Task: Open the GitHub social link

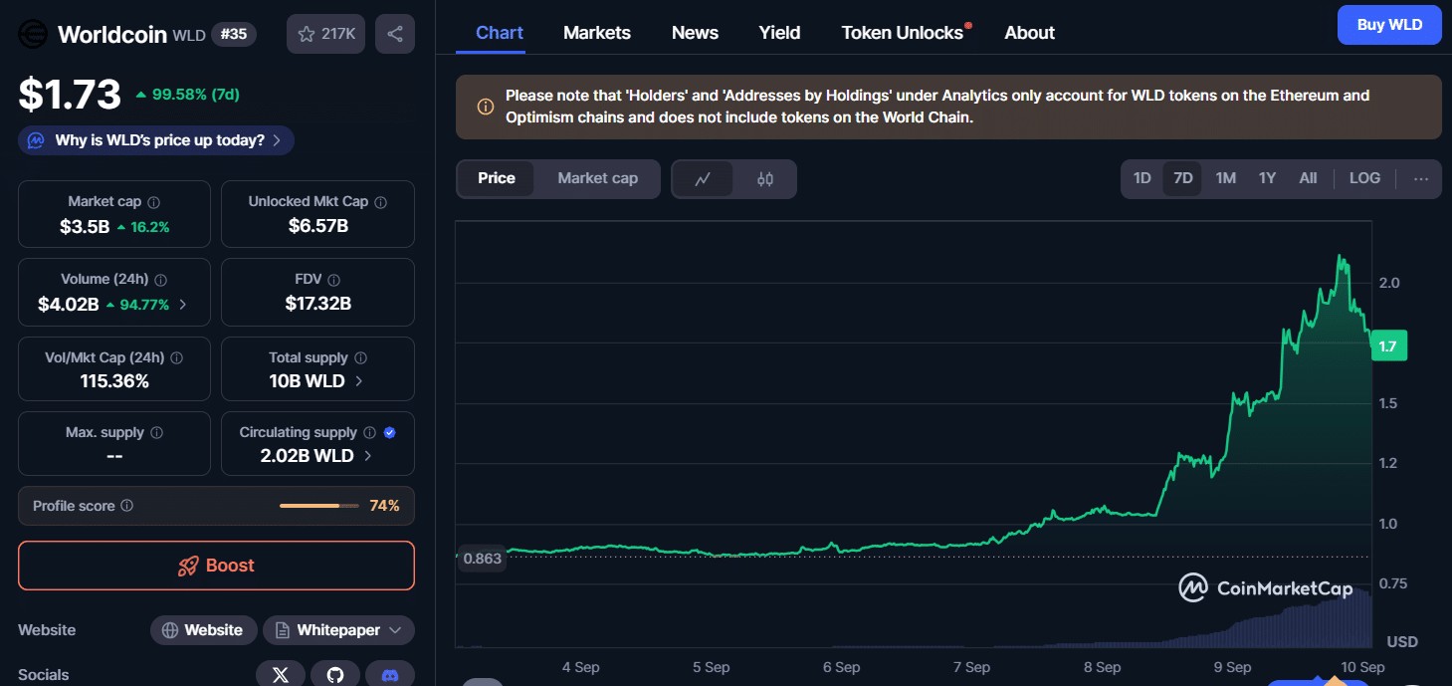Action: [335, 674]
